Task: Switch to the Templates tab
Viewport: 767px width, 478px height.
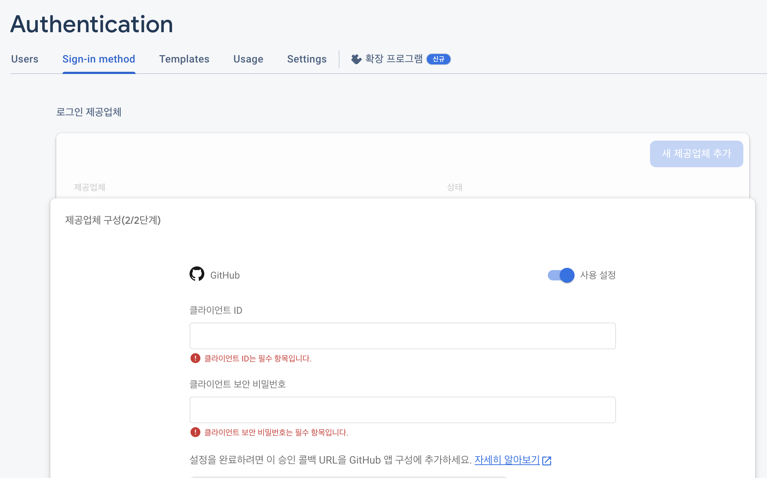Action: pyautogui.click(x=184, y=59)
